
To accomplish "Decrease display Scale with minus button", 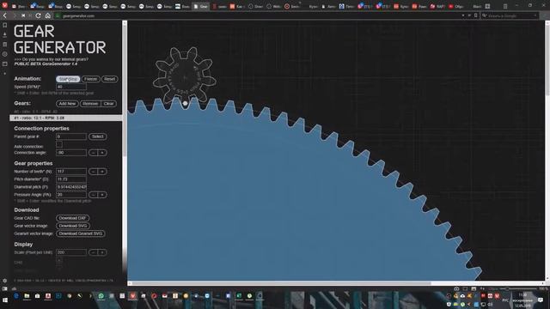I will (x=94, y=252).
